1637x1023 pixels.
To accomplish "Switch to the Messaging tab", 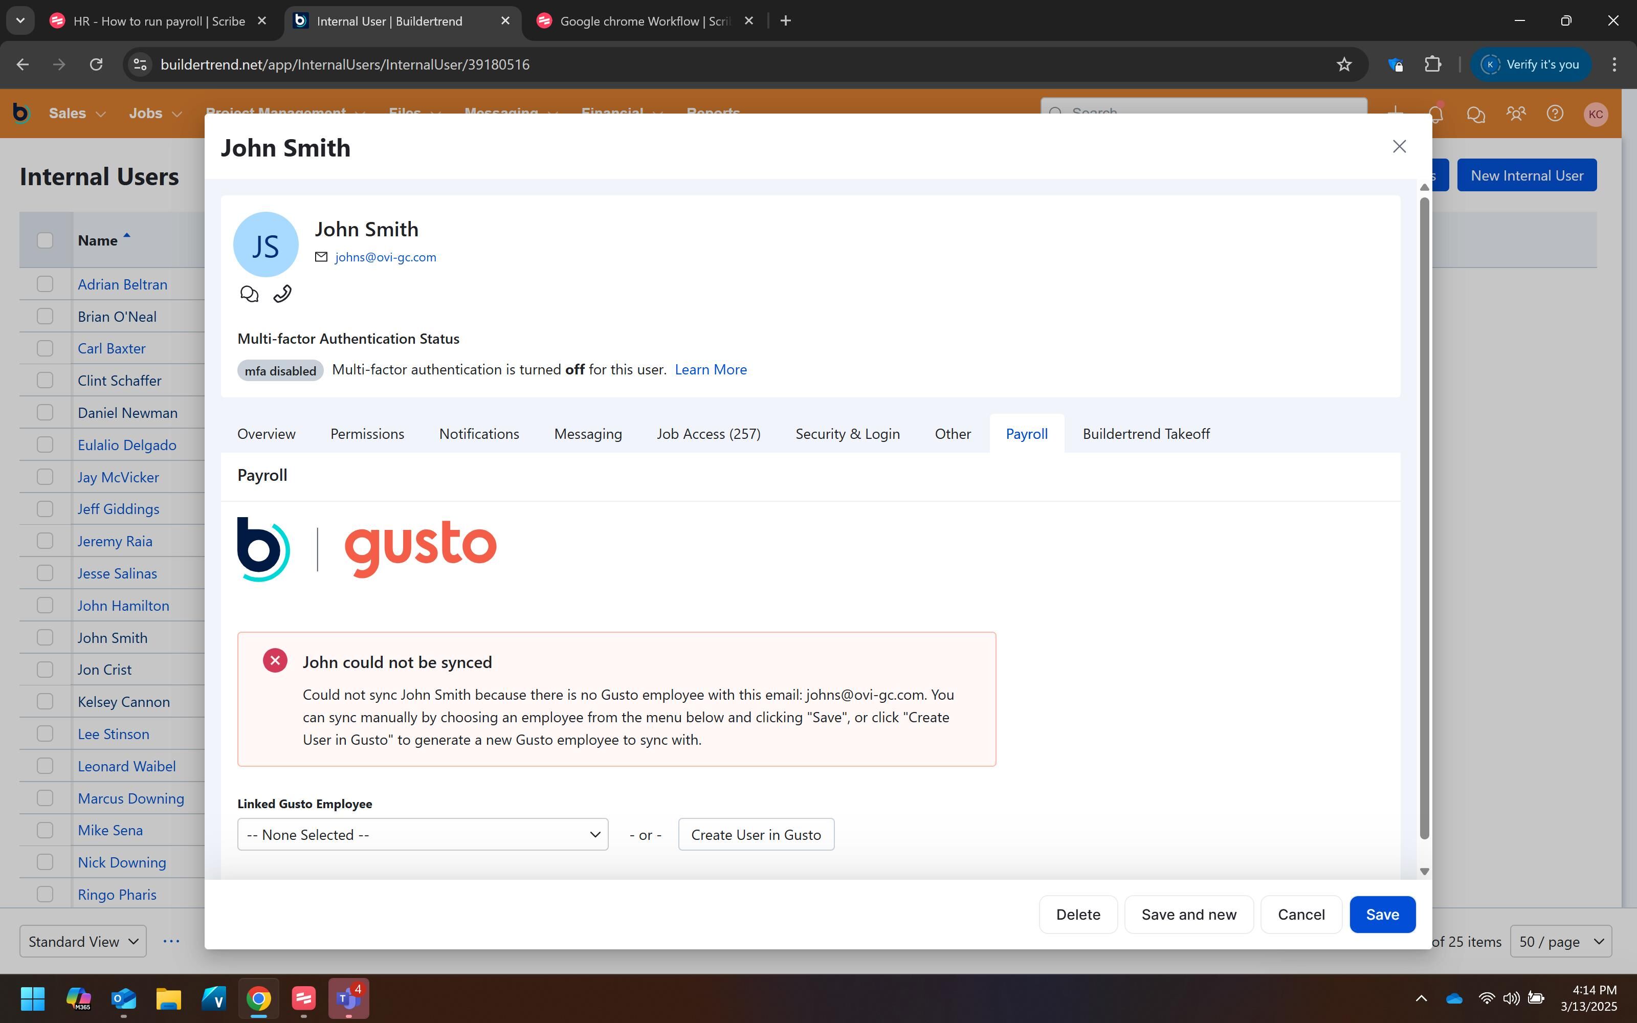I will [x=588, y=434].
